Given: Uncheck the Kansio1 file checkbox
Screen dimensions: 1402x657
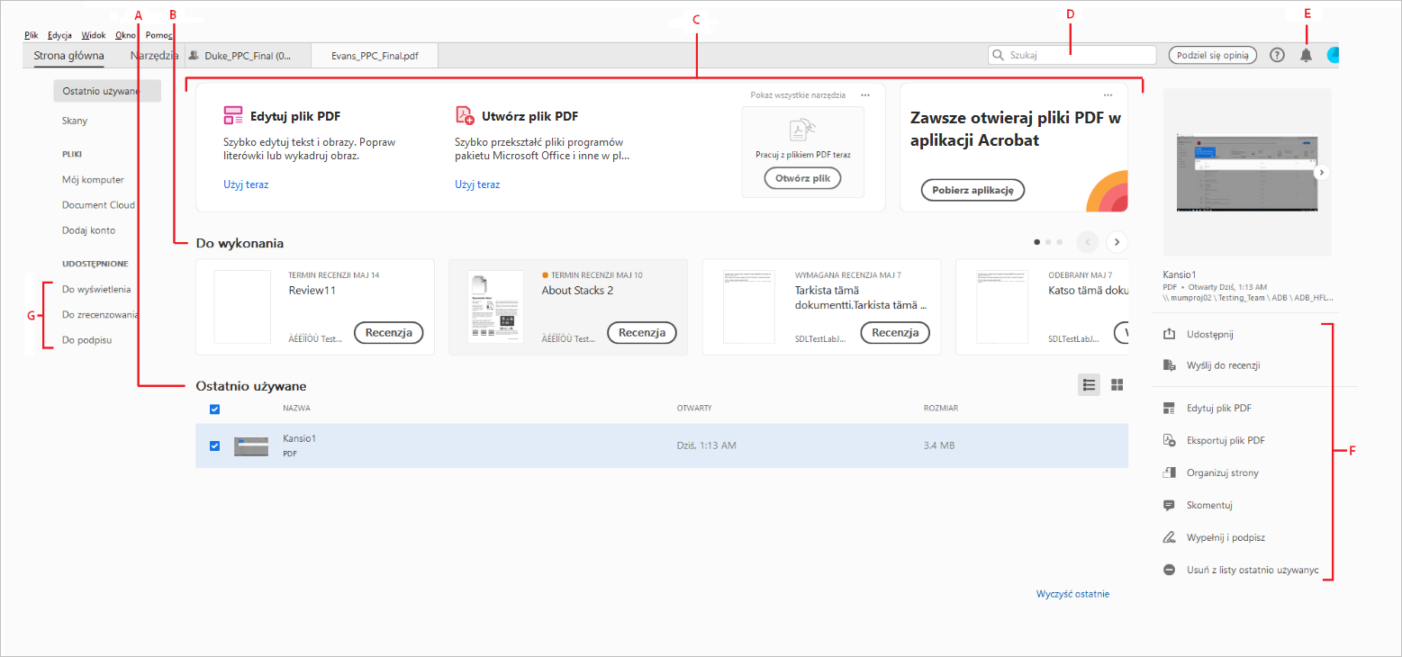Looking at the screenshot, I should 214,445.
